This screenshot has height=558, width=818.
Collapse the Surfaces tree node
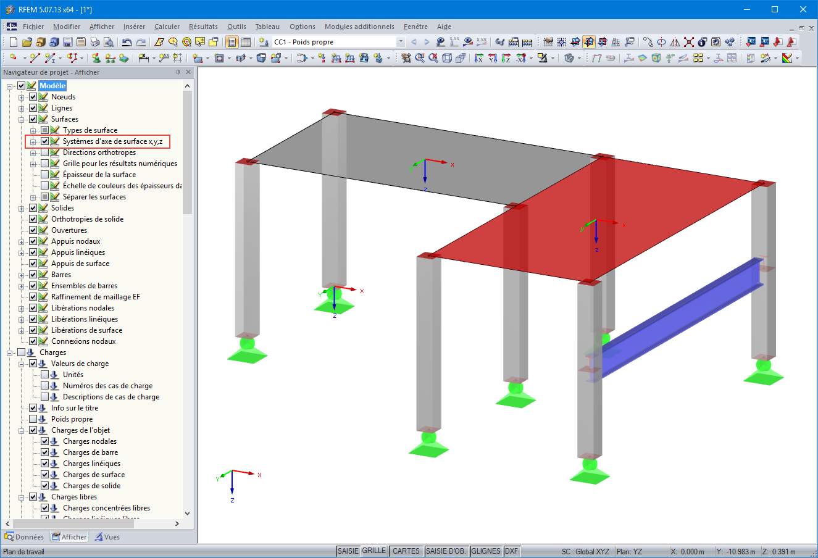click(22, 119)
